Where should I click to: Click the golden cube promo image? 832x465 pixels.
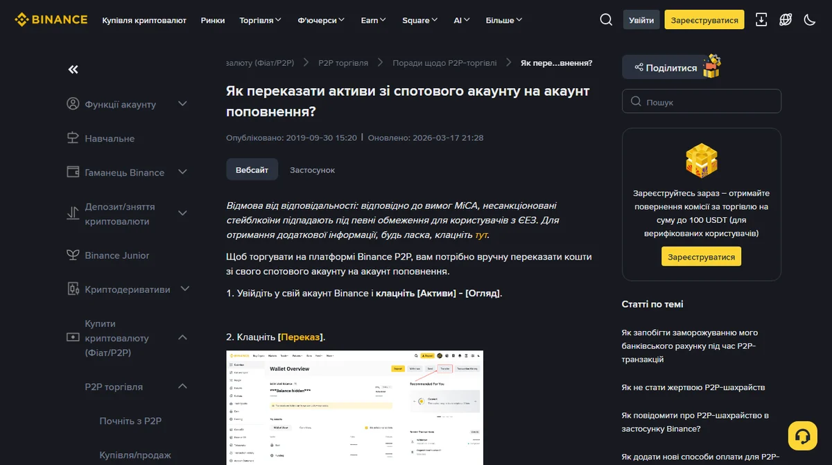pyautogui.click(x=702, y=161)
